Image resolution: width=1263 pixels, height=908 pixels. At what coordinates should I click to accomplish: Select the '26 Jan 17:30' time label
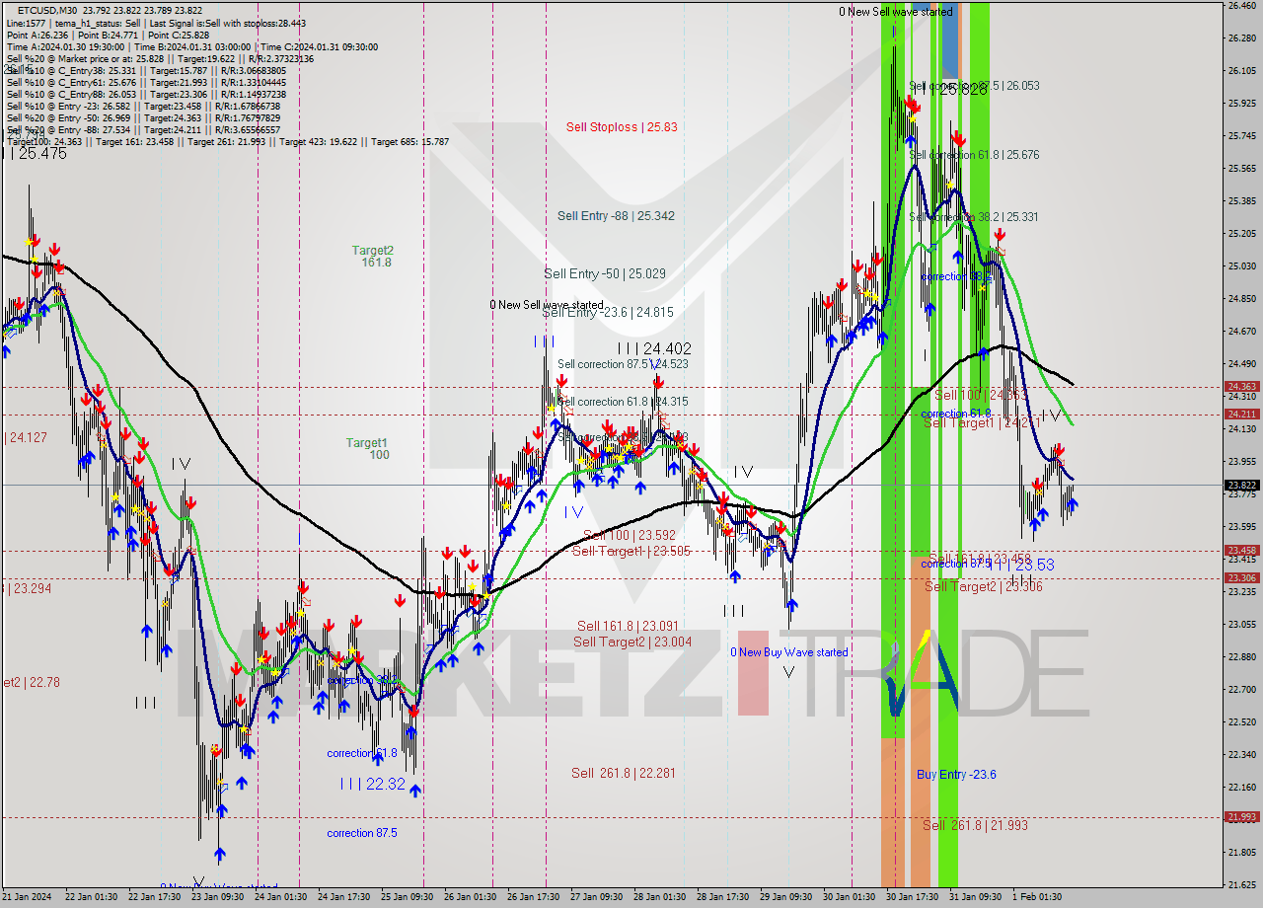[534, 897]
